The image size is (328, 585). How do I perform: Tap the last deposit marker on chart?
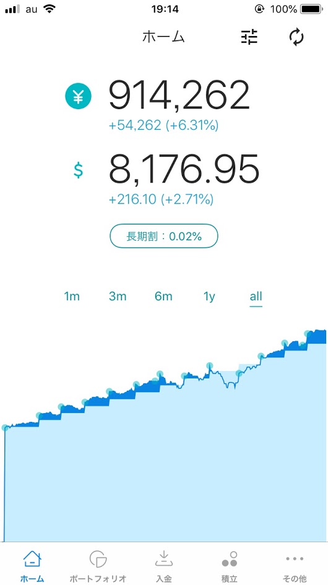[x=307, y=334]
